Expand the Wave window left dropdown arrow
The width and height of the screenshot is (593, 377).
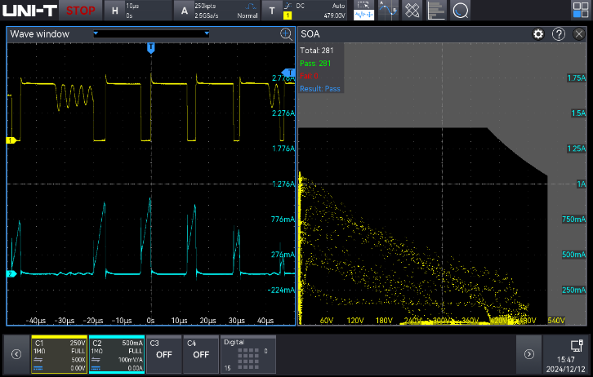tap(96, 34)
